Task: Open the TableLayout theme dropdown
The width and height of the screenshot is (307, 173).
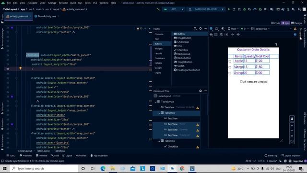Action: point(260,29)
